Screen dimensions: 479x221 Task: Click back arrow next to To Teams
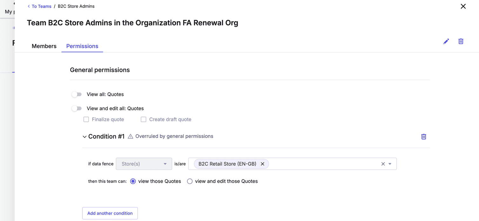(x=29, y=6)
